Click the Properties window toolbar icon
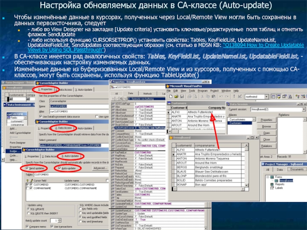 [x=284, y=97]
